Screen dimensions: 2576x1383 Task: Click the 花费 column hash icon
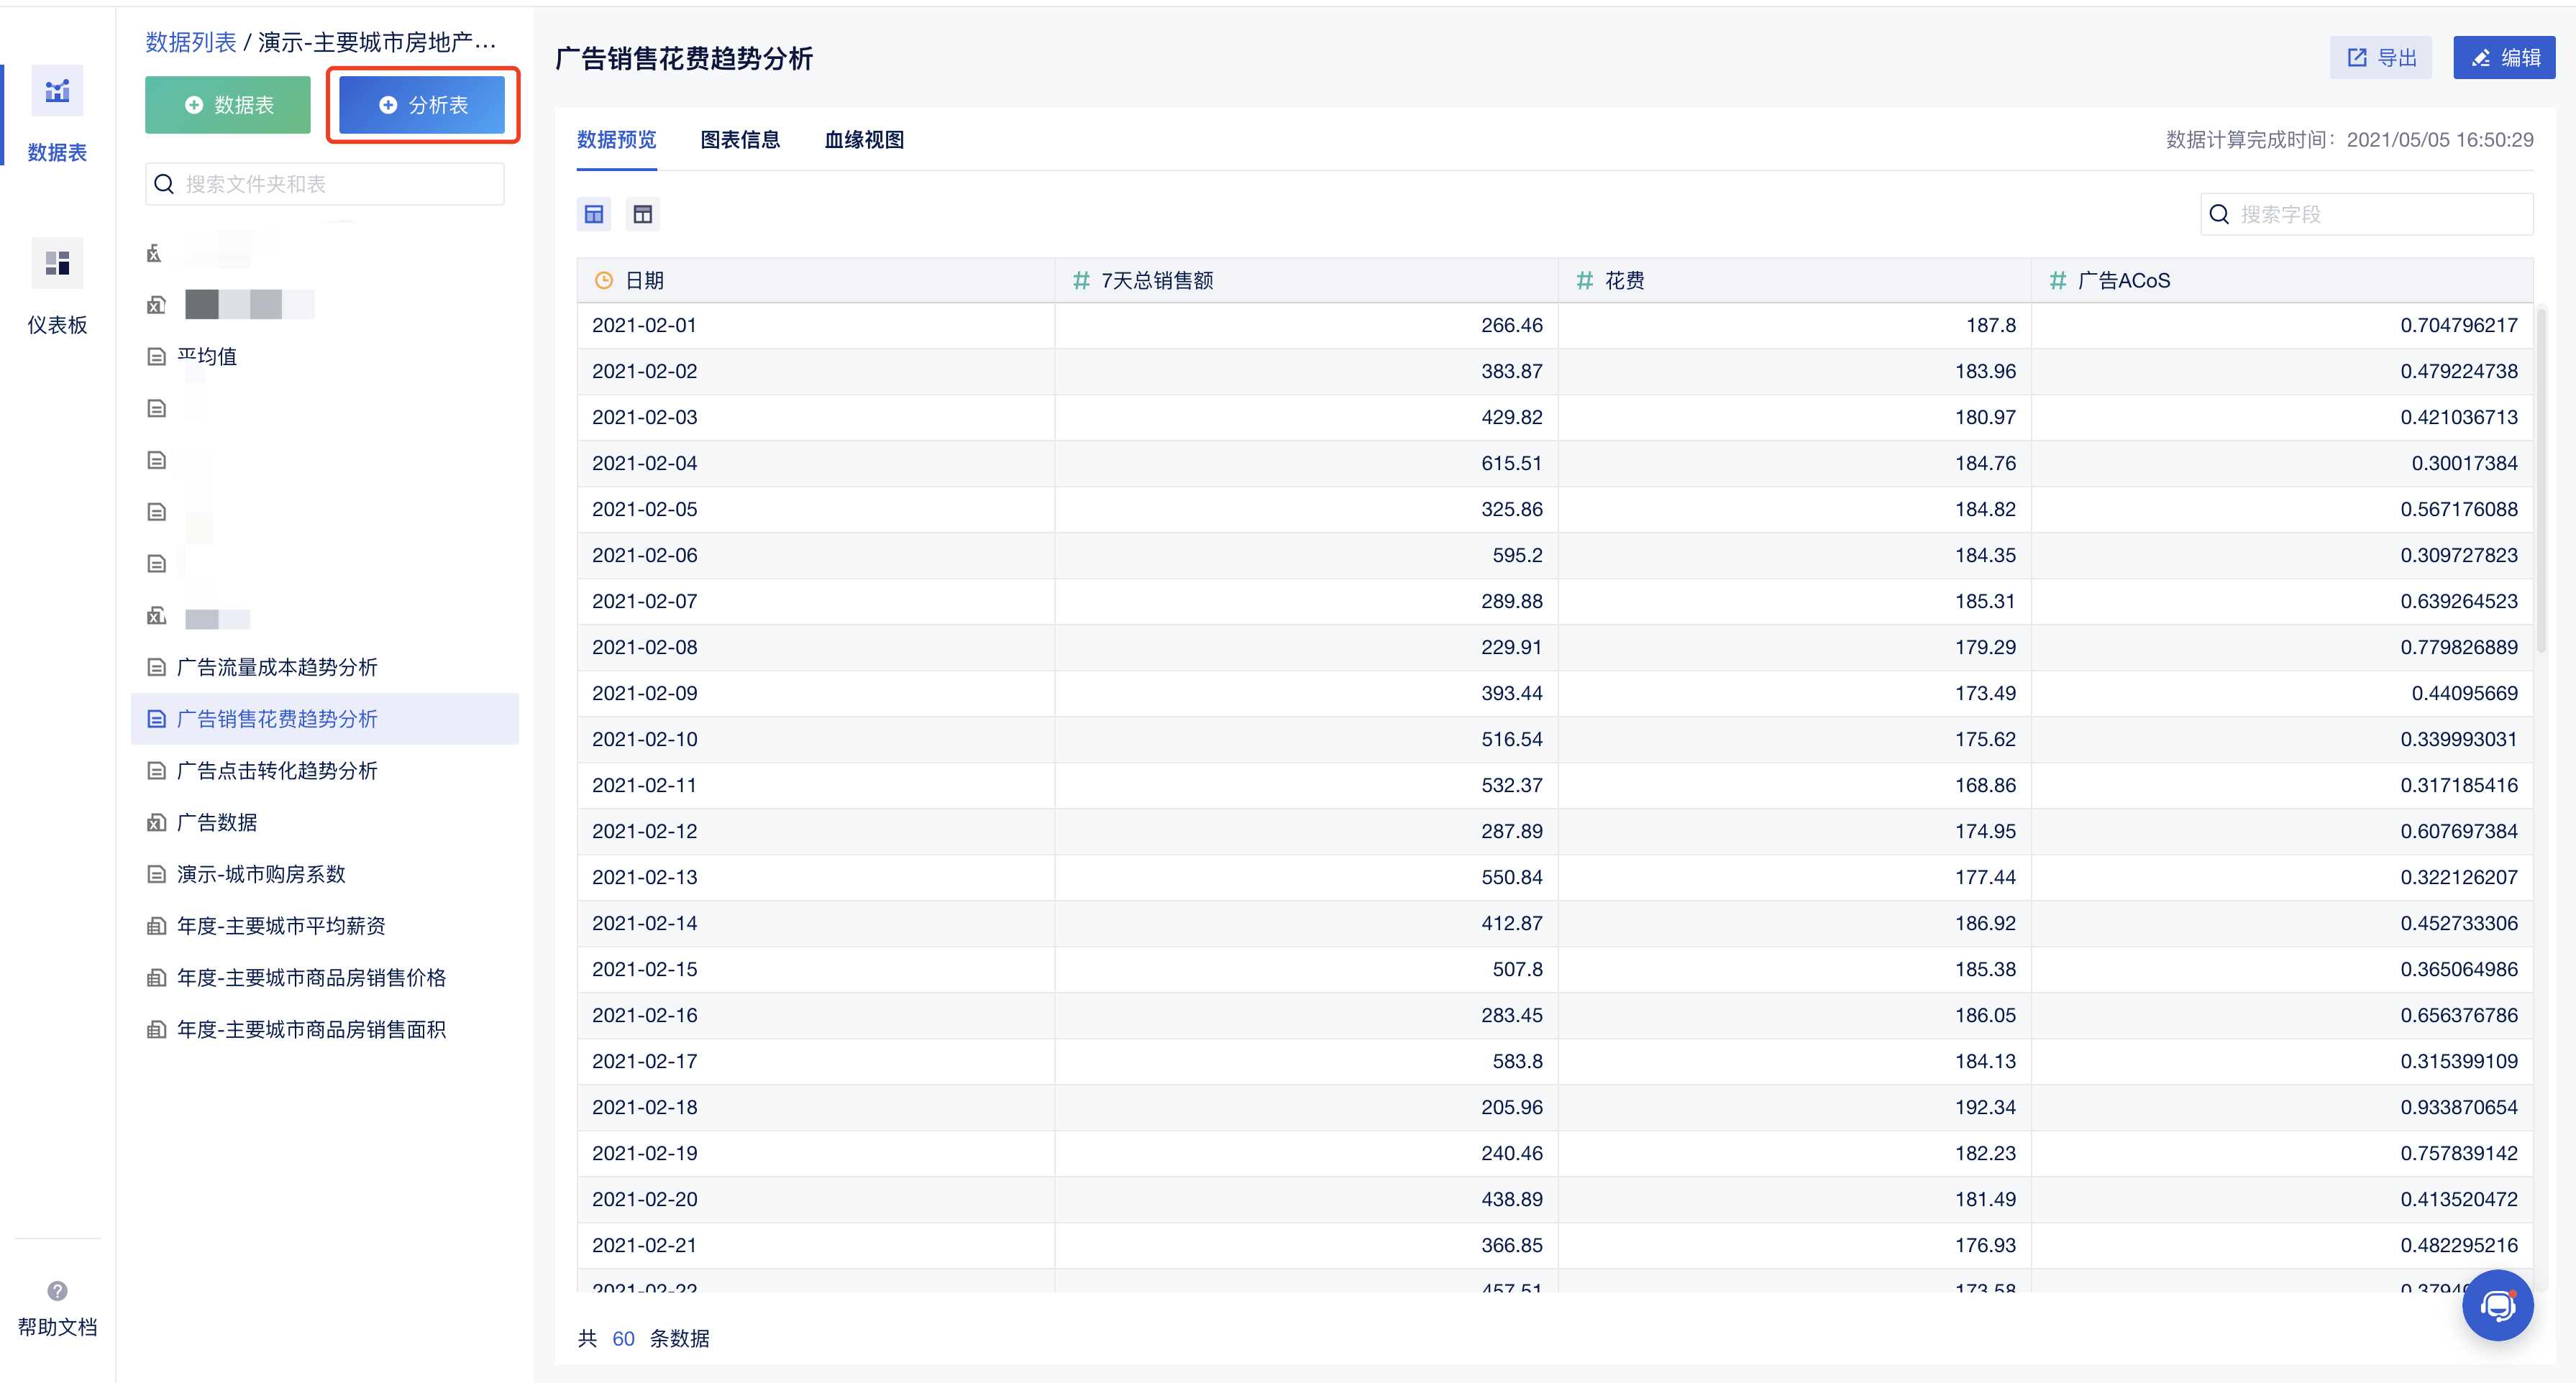1584,281
